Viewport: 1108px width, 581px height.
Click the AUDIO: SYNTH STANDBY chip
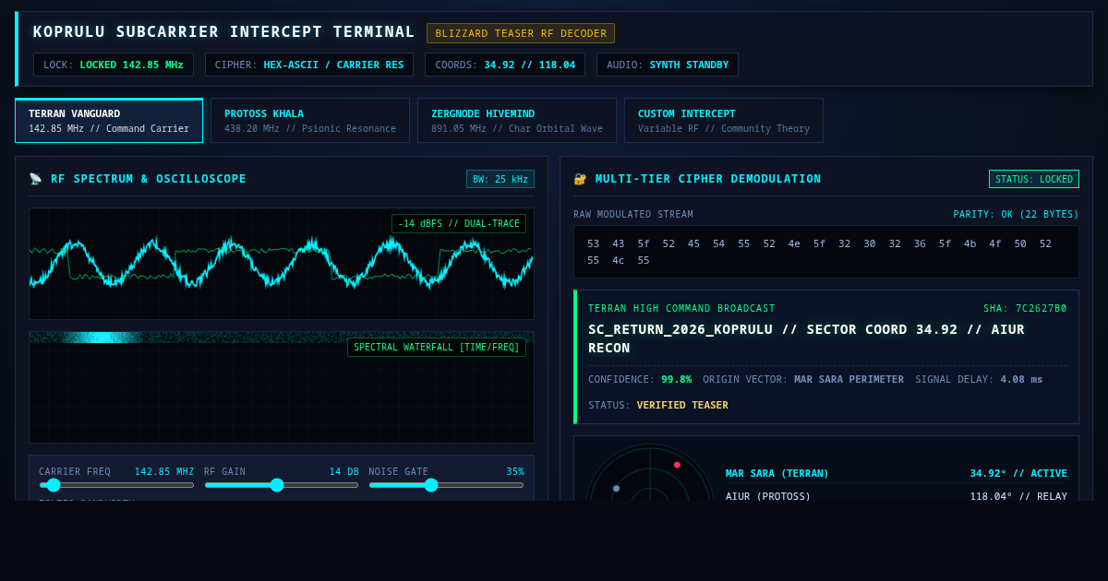point(668,65)
